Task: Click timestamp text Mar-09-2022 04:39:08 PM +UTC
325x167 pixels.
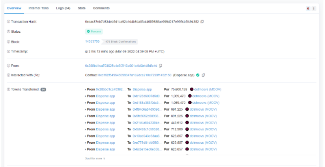Action: pyautogui.click(x=140, y=51)
